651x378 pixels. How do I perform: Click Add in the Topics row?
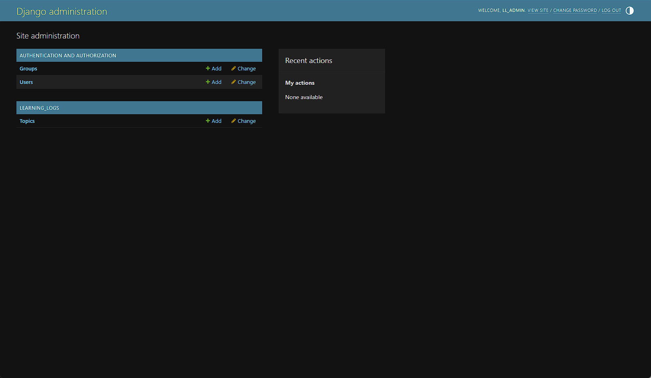click(213, 121)
